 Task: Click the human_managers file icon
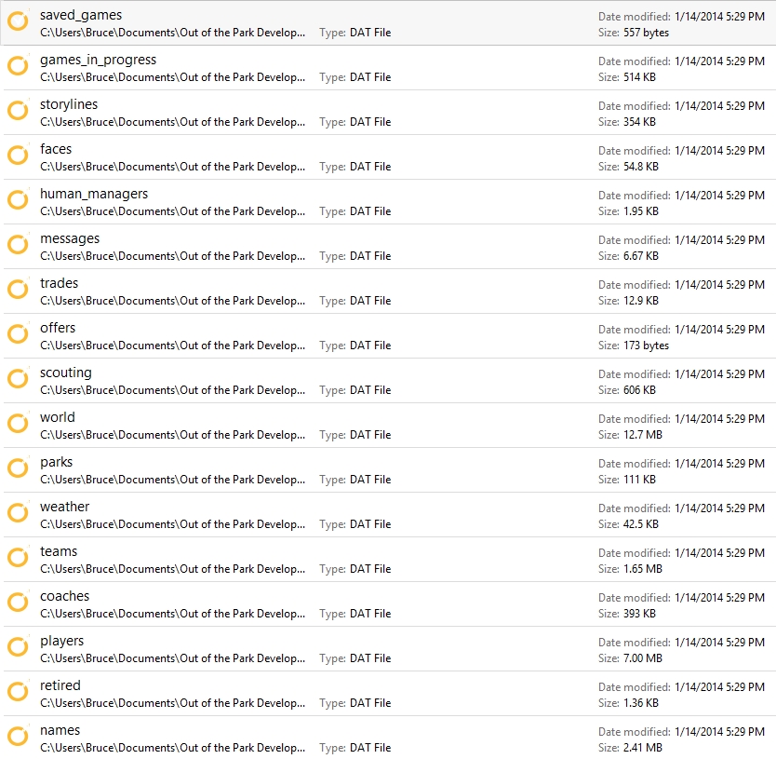(19, 200)
